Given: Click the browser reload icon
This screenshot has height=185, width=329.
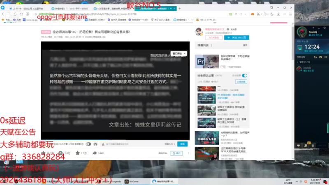Looking at the screenshot, I should [15, 14].
